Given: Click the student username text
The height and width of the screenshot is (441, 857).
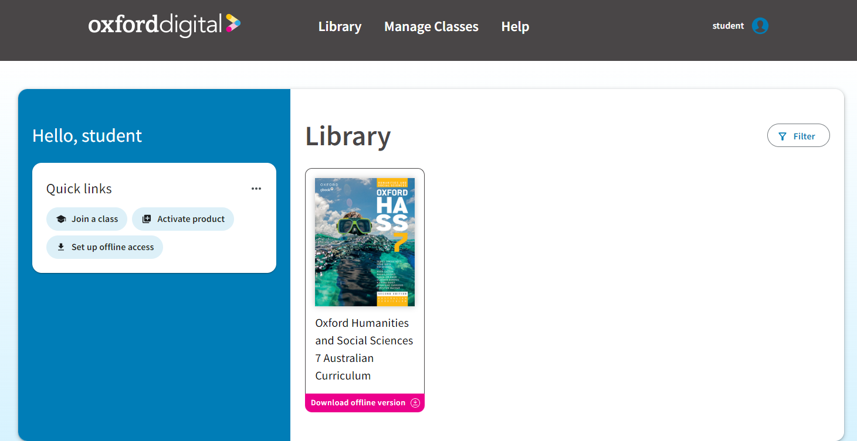Looking at the screenshot, I should [728, 26].
